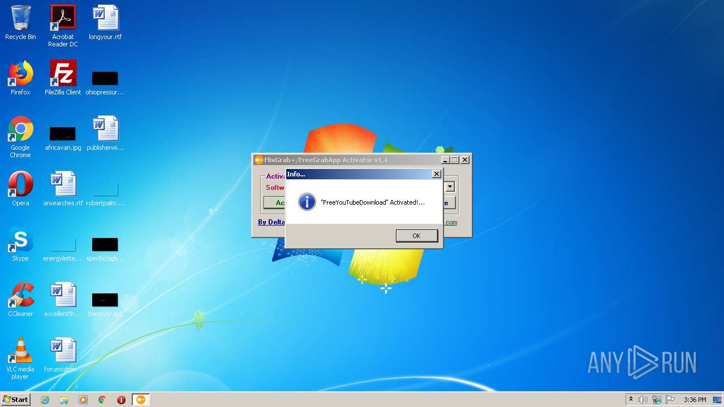
Task: Open the Recycle Bin desktop icon
Action: (x=20, y=23)
